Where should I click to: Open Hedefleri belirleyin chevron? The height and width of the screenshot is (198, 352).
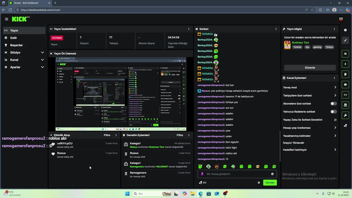(335, 150)
